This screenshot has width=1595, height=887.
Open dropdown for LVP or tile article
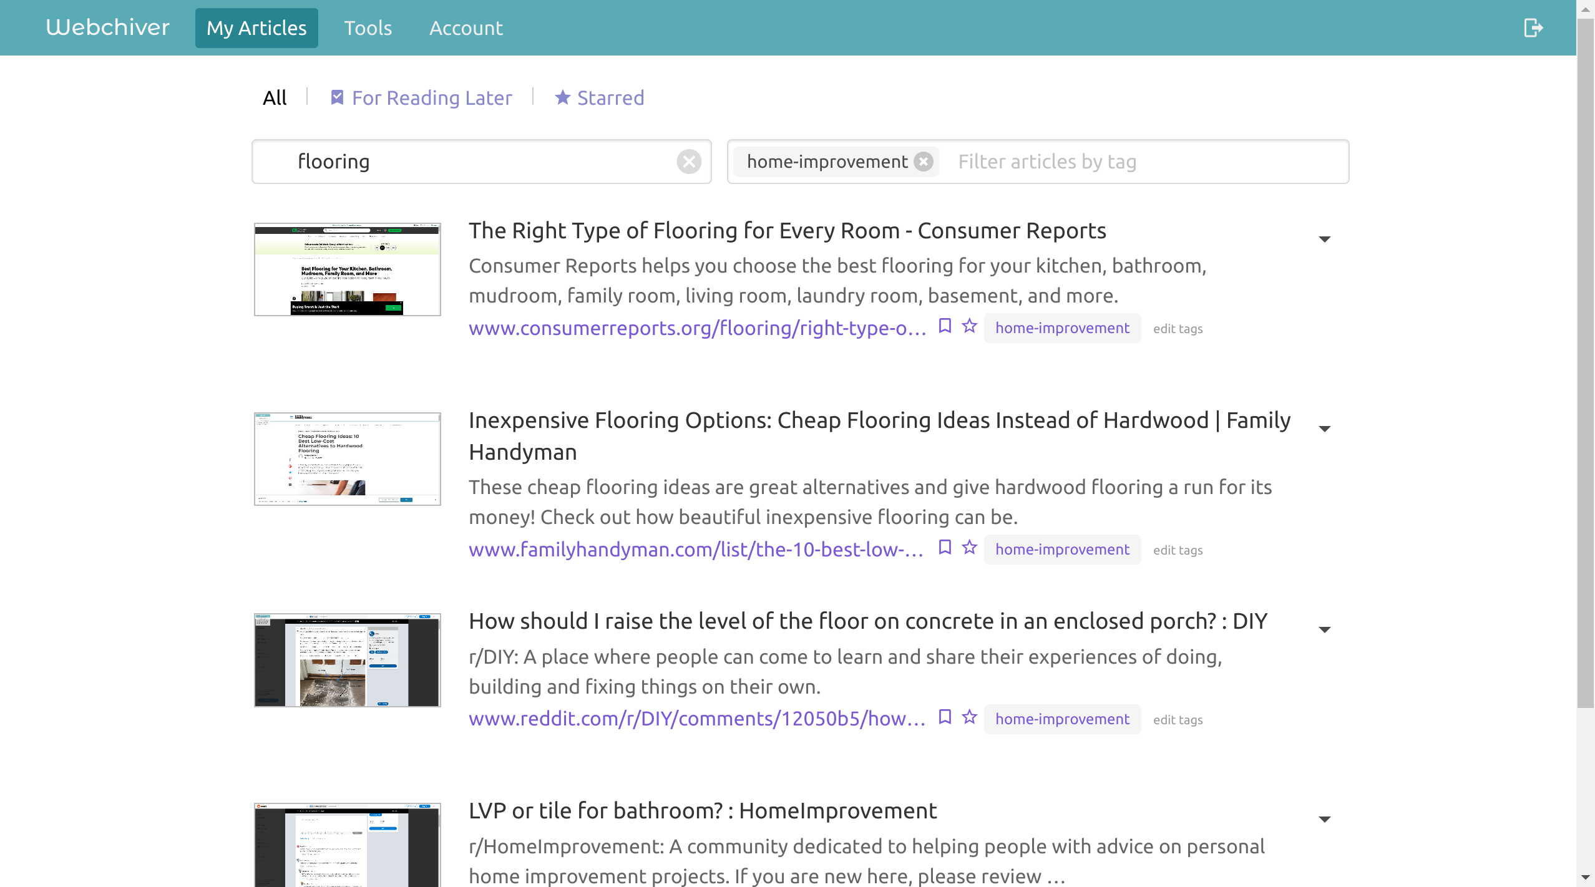tap(1324, 820)
